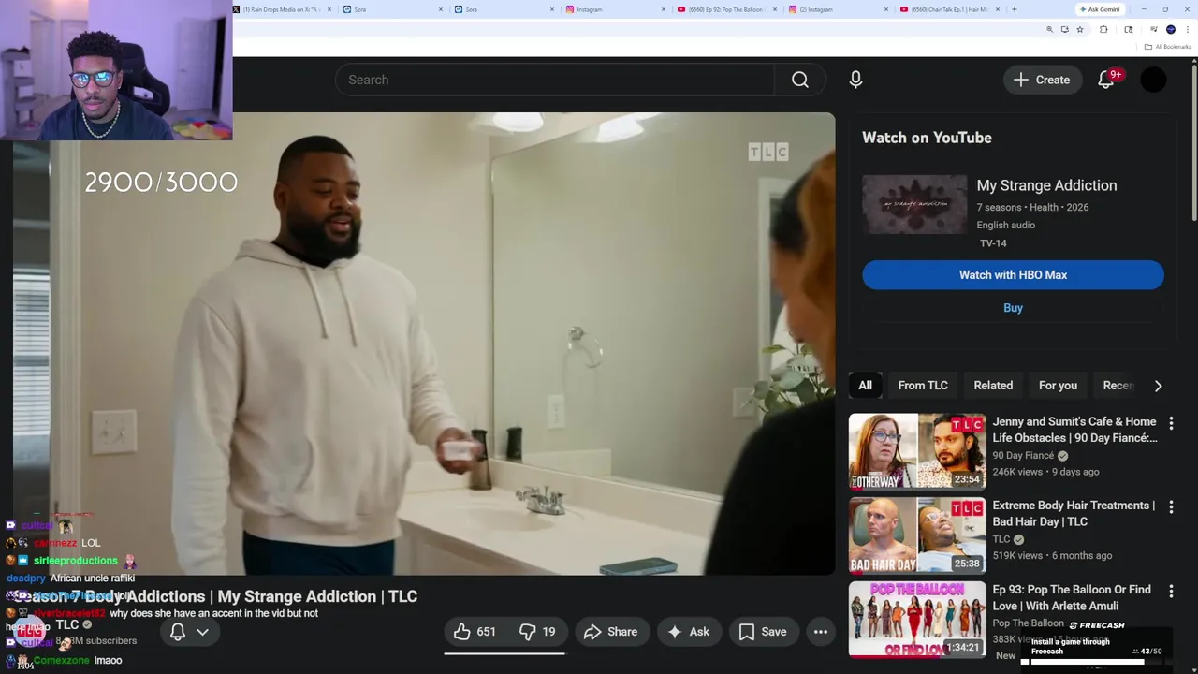Open more actions ellipsis under video
1198x674 pixels.
pos(821,632)
